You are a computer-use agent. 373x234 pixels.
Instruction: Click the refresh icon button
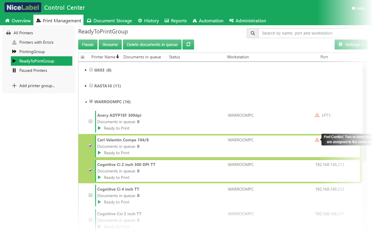click(x=188, y=45)
